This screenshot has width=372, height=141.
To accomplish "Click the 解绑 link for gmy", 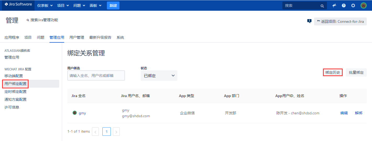I will pos(359,113).
